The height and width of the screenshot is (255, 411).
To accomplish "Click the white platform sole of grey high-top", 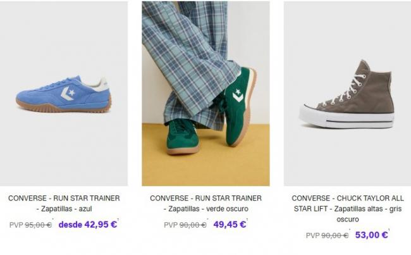I will tap(347, 117).
